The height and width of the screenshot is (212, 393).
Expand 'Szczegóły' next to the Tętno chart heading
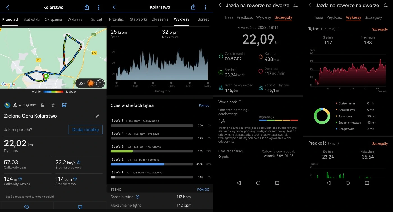pyautogui.click(x=380, y=29)
